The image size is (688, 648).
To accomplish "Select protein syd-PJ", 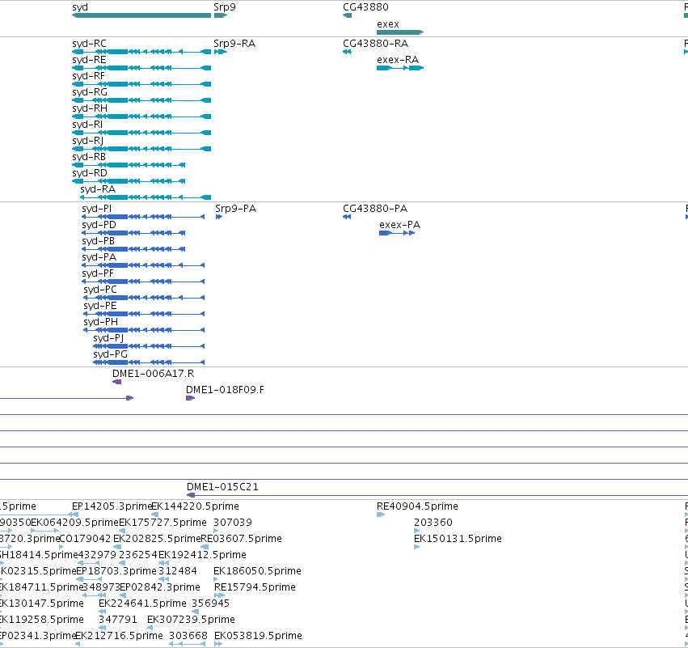I will (149, 346).
